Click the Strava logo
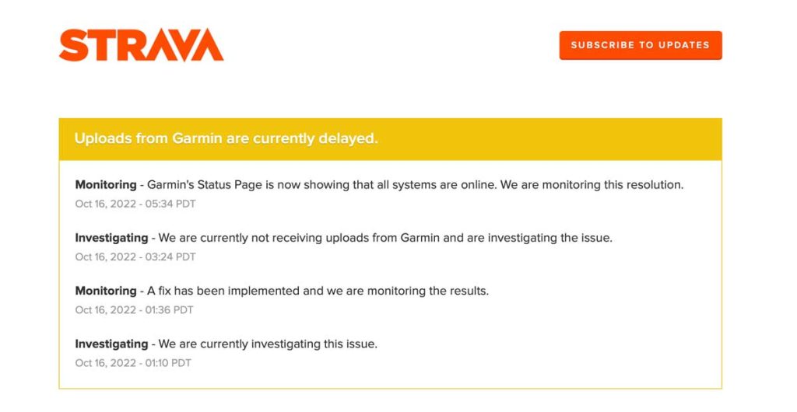 [141, 45]
